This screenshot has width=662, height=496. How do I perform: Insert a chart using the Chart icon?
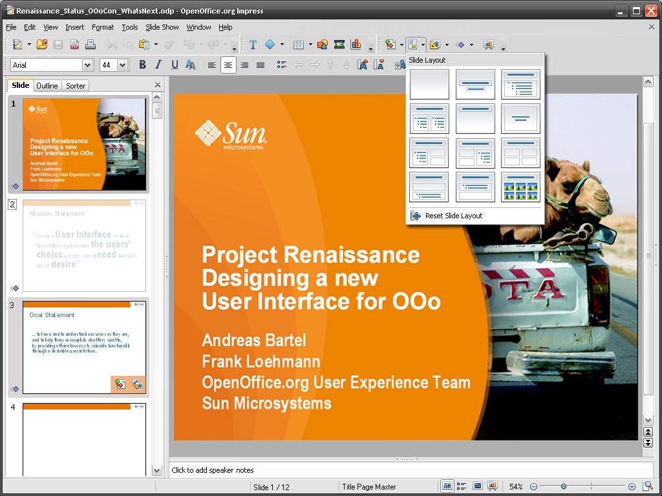tap(356, 45)
